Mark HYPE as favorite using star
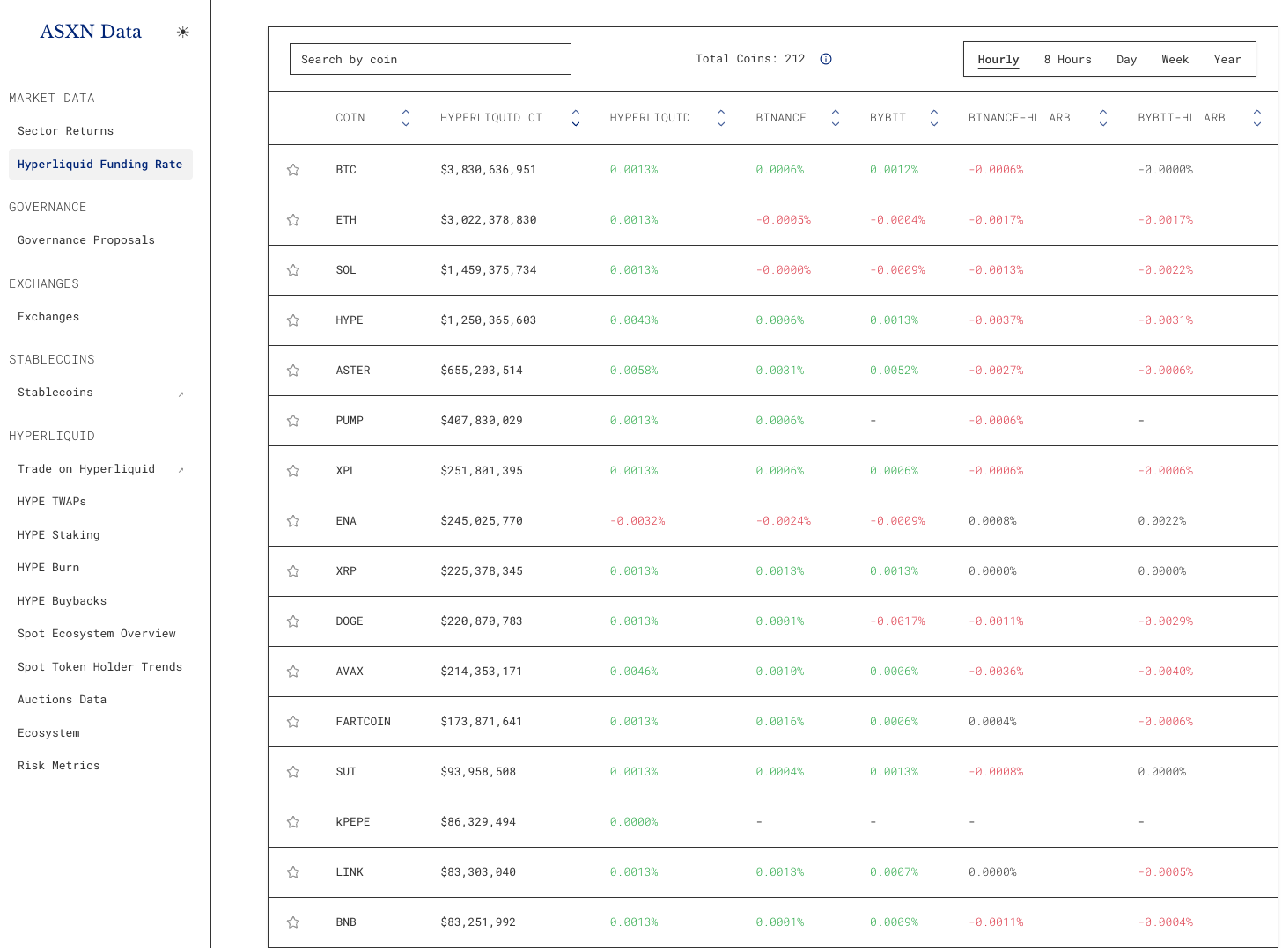1282x948 pixels. 293,320
